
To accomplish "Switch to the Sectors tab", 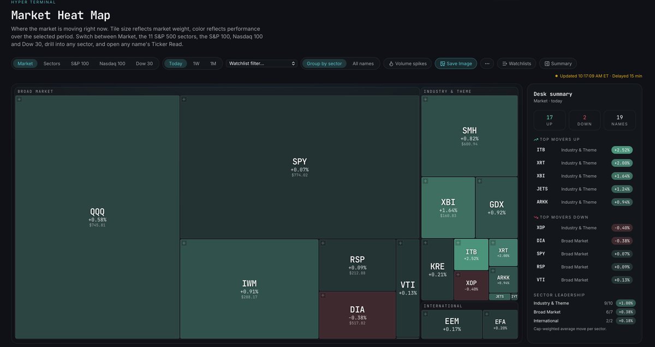I will point(52,64).
